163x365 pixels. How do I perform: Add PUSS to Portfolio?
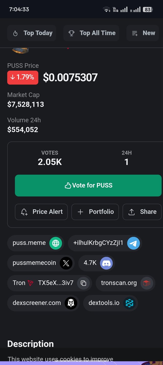[95, 212]
